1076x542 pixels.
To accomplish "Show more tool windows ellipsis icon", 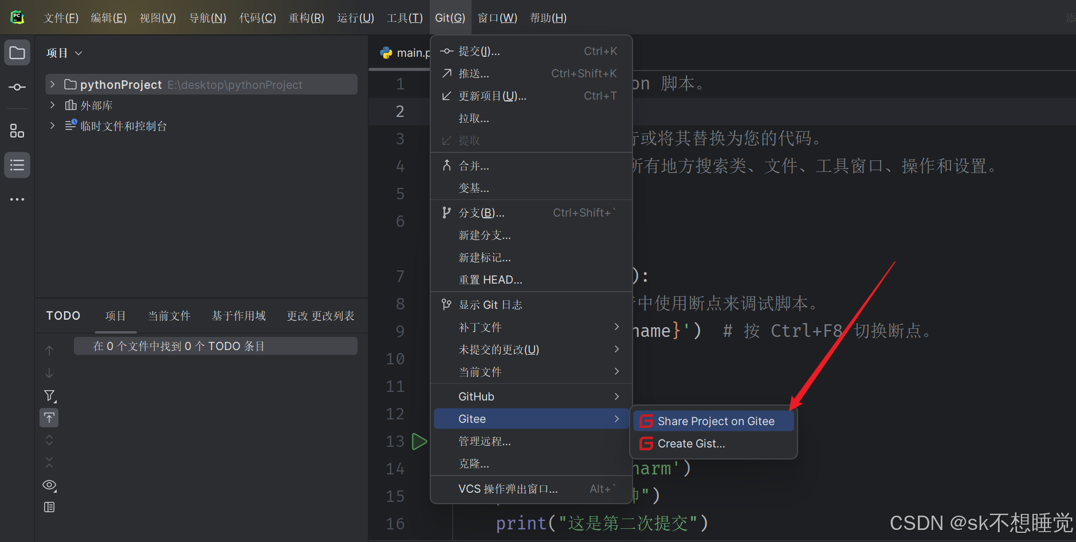I will 17,199.
